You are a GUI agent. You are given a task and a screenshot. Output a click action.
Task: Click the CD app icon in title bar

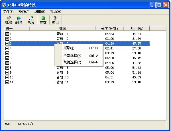coord(4,5)
